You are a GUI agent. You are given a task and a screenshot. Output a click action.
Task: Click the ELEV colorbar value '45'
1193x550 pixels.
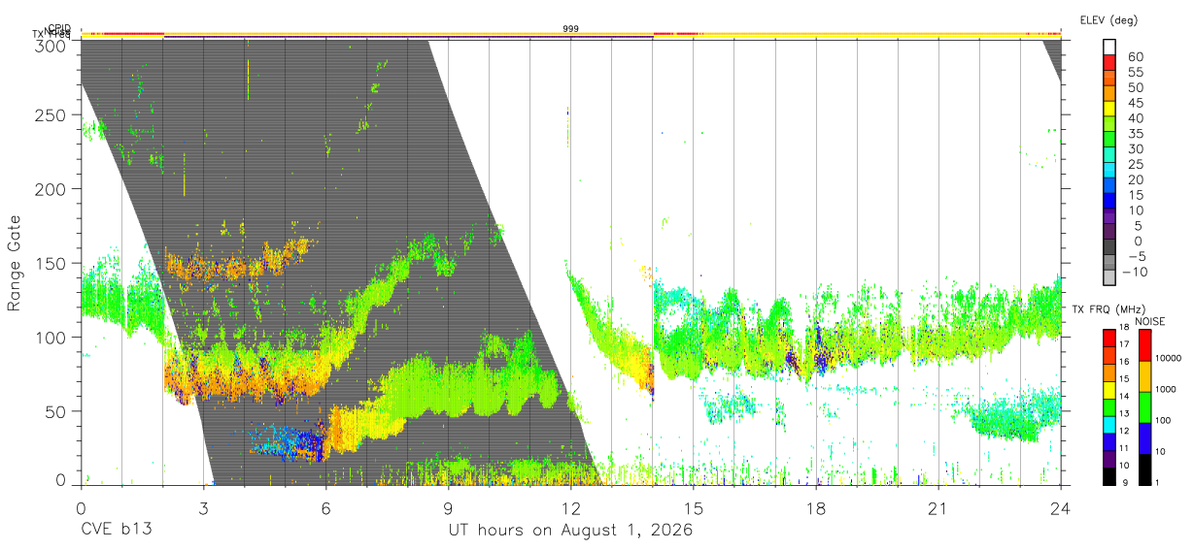click(x=1135, y=102)
